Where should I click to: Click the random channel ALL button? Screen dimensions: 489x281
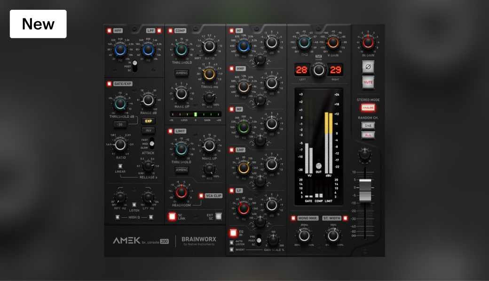click(x=368, y=135)
